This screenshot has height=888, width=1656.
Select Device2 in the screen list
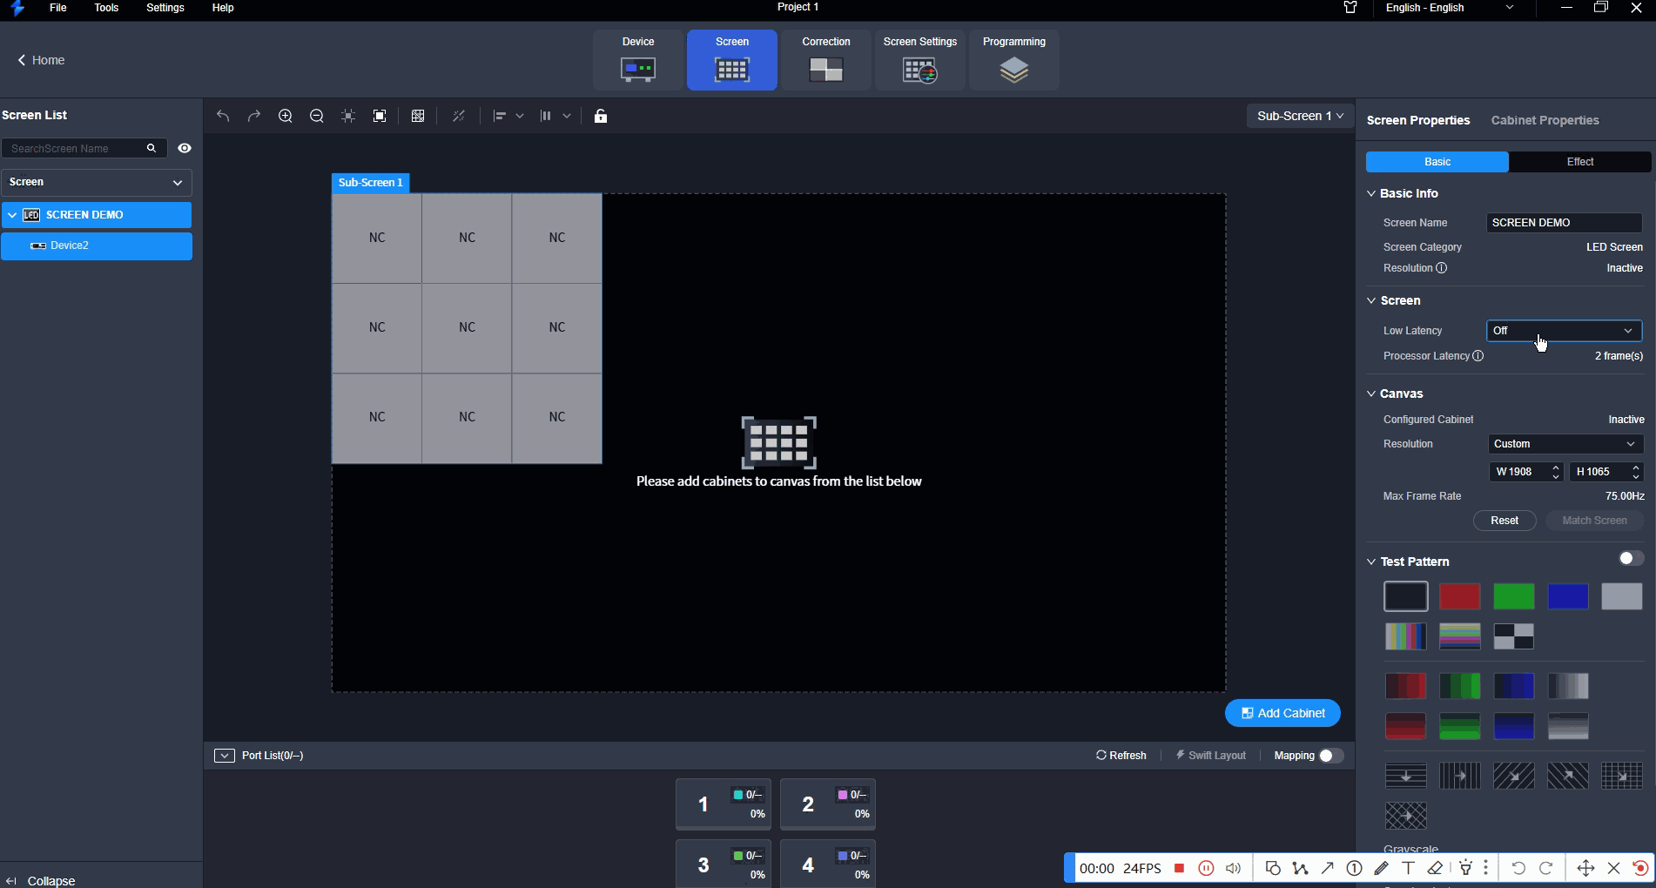[x=96, y=246]
